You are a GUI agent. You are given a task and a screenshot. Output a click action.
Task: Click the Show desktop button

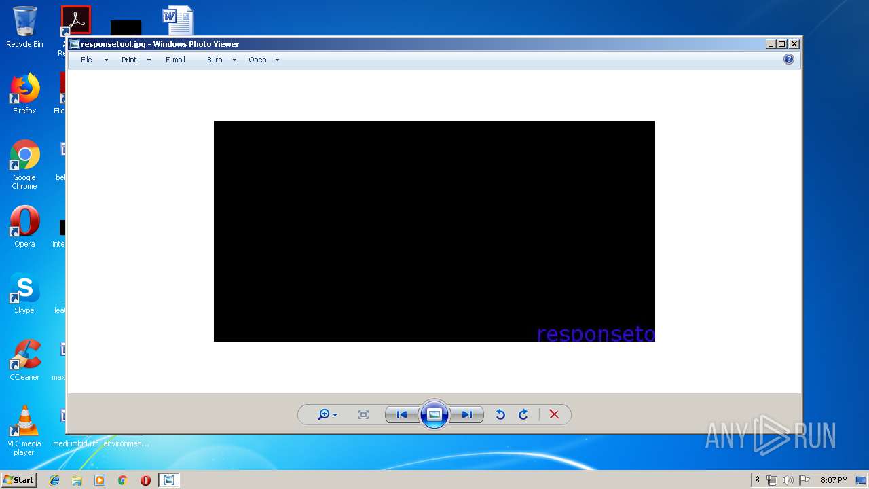(x=862, y=480)
